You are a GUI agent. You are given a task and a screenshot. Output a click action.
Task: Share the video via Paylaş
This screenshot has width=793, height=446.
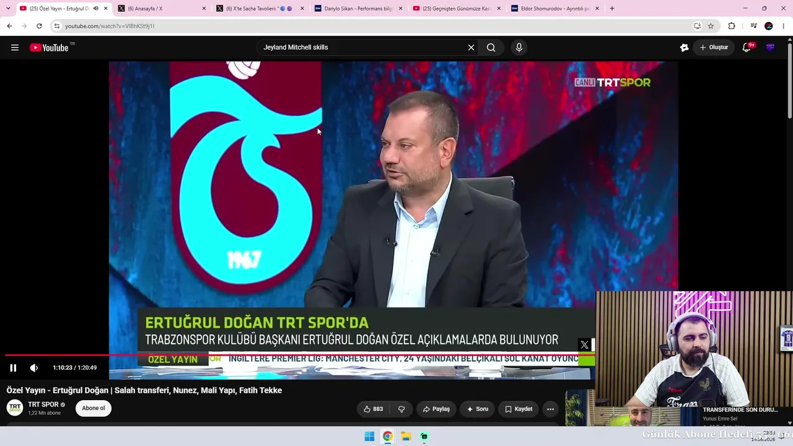pos(436,409)
